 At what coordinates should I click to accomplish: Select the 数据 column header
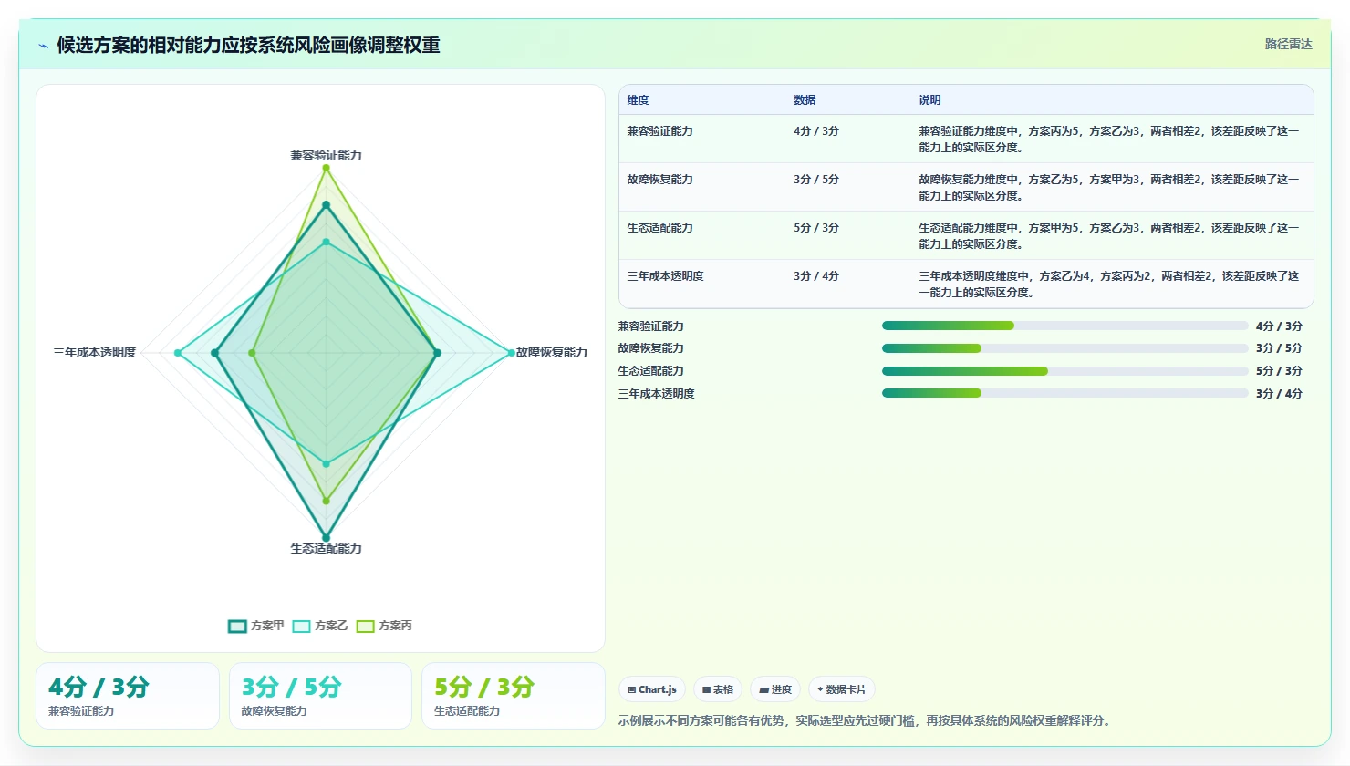pyautogui.click(x=805, y=100)
